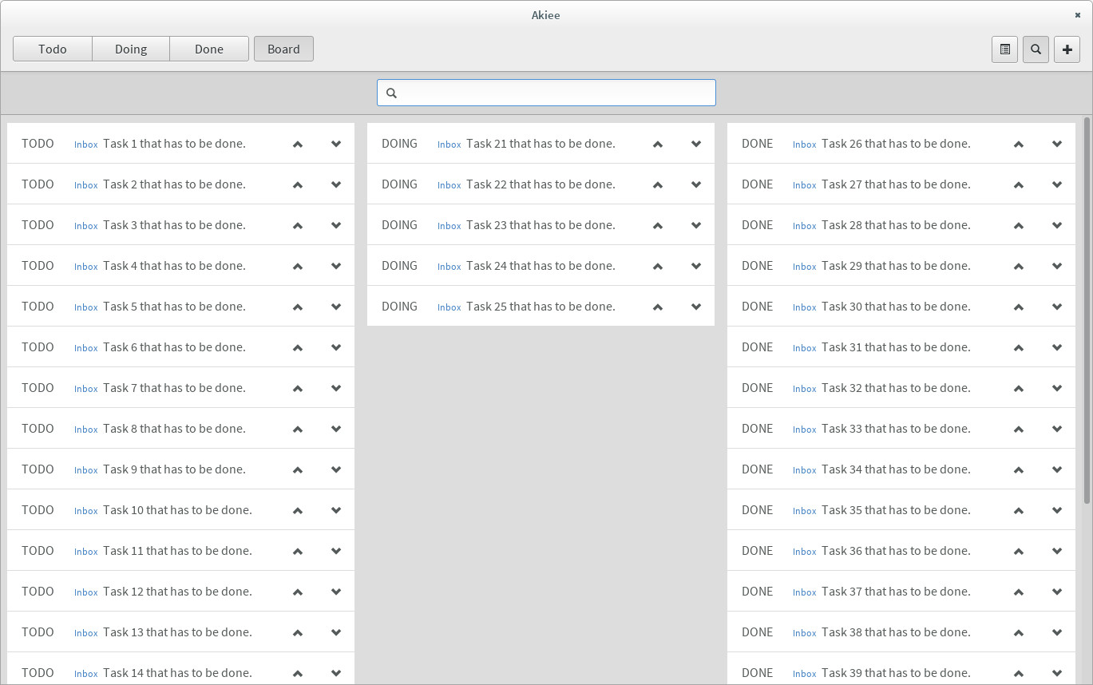Click TODO state of Task 7
This screenshot has width=1093, height=685.
[x=38, y=388]
